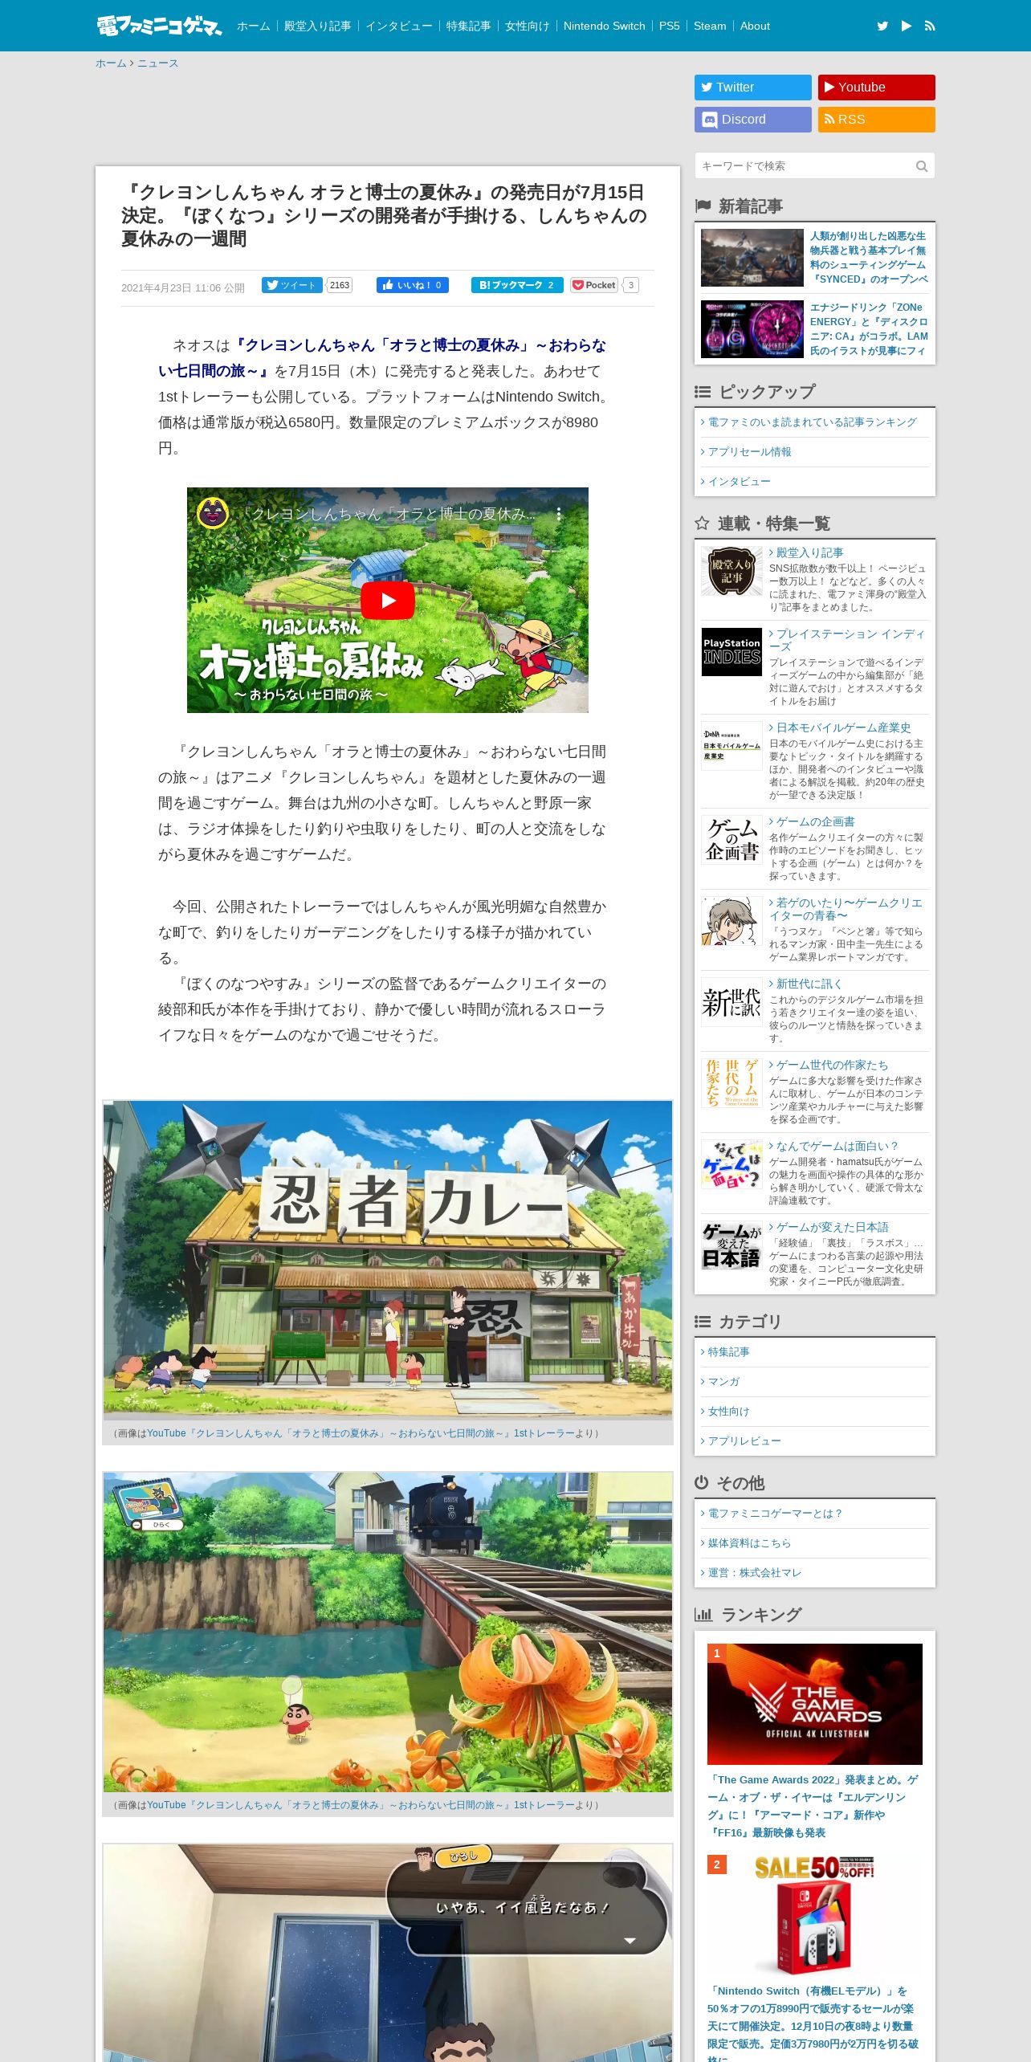
Task: Open the Twitter sidebar button
Action: tap(753, 88)
